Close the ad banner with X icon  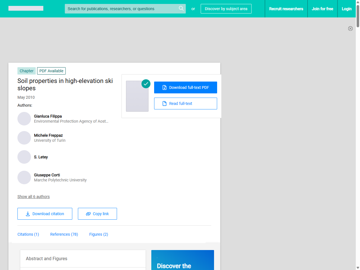[x=350, y=28]
